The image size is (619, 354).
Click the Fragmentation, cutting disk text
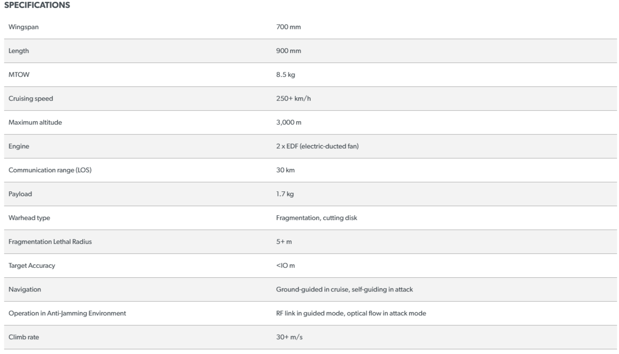(316, 218)
